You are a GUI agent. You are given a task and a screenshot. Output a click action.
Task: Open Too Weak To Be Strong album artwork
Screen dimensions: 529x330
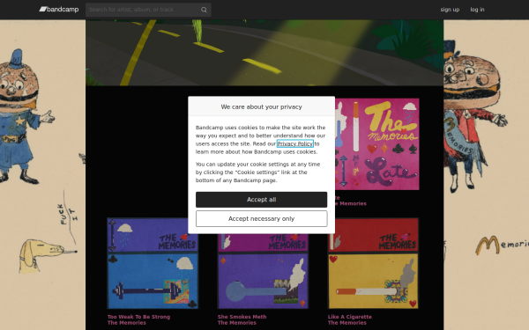153,263
